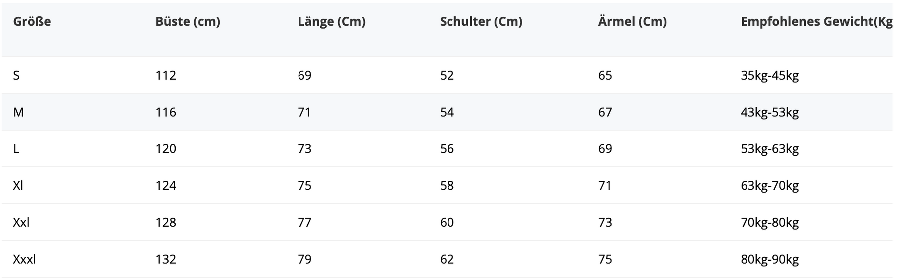Select the Xxxl size cell
Image resolution: width=897 pixels, height=278 pixels.
pos(24,260)
